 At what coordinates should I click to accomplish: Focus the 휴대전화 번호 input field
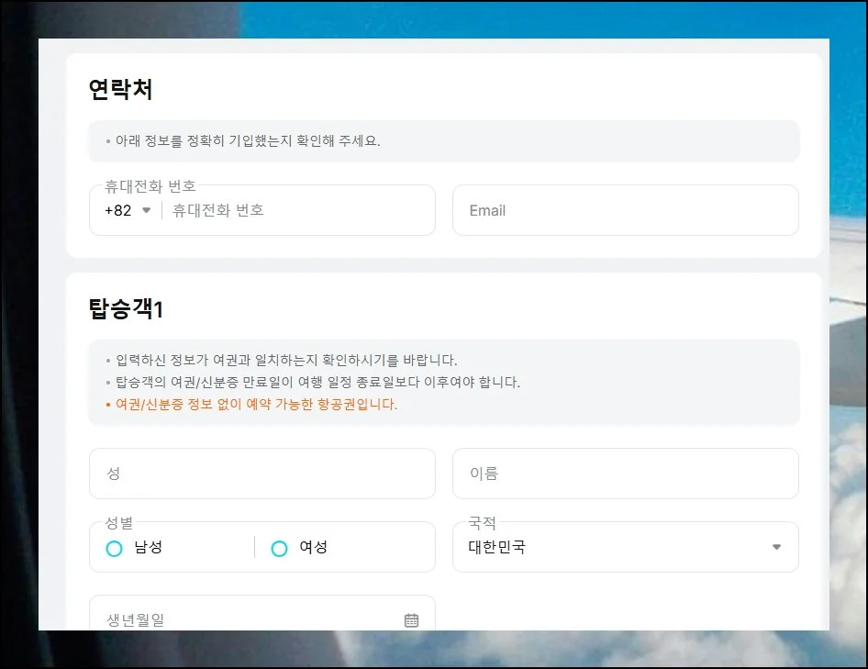tap(294, 210)
